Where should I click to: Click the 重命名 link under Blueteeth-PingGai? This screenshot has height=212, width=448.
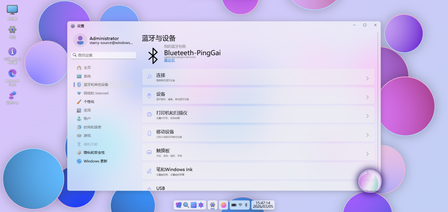tap(169, 60)
